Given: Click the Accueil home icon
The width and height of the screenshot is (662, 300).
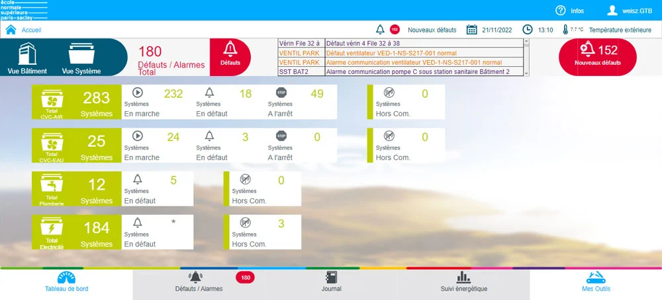Looking at the screenshot, I should (x=11, y=30).
